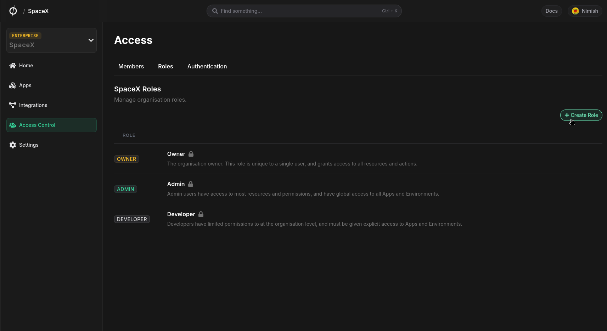Click SpaceX name in organisation switcher

coord(22,45)
